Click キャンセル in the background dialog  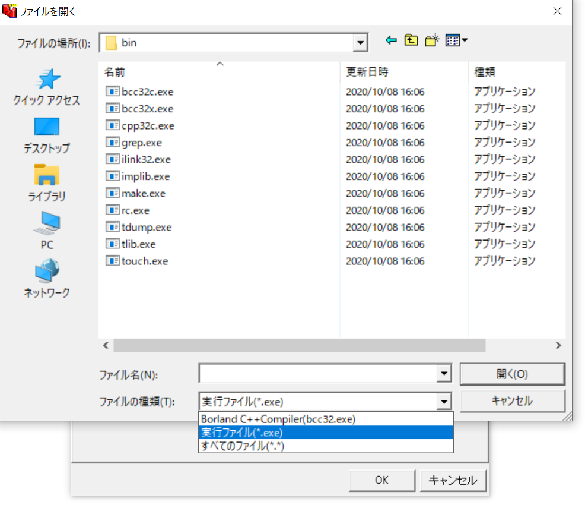point(453,480)
